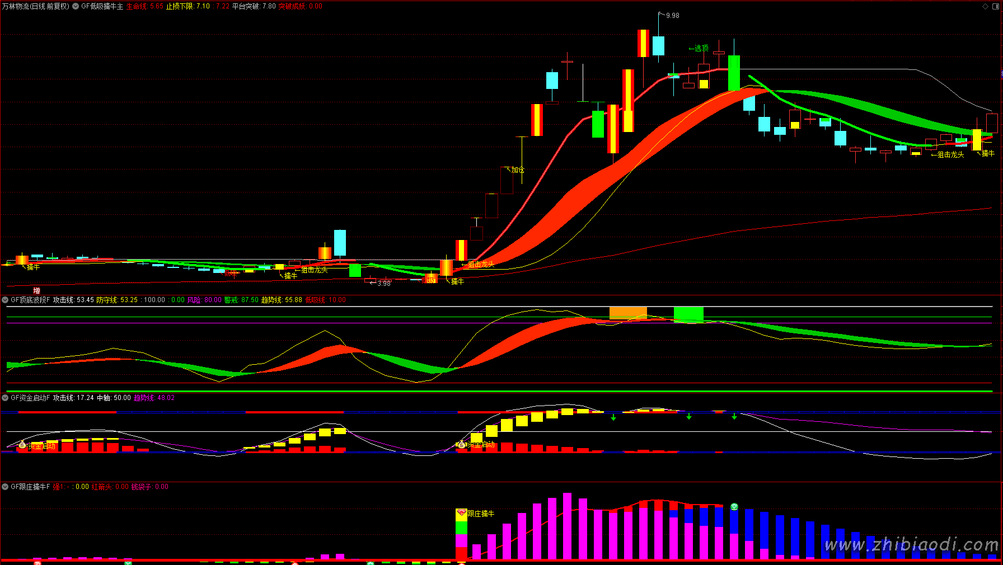Viewport: 1003px width, 565px height.
Task: Open the GF顶底波段F indicator dropdown arrow
Action: (5, 300)
